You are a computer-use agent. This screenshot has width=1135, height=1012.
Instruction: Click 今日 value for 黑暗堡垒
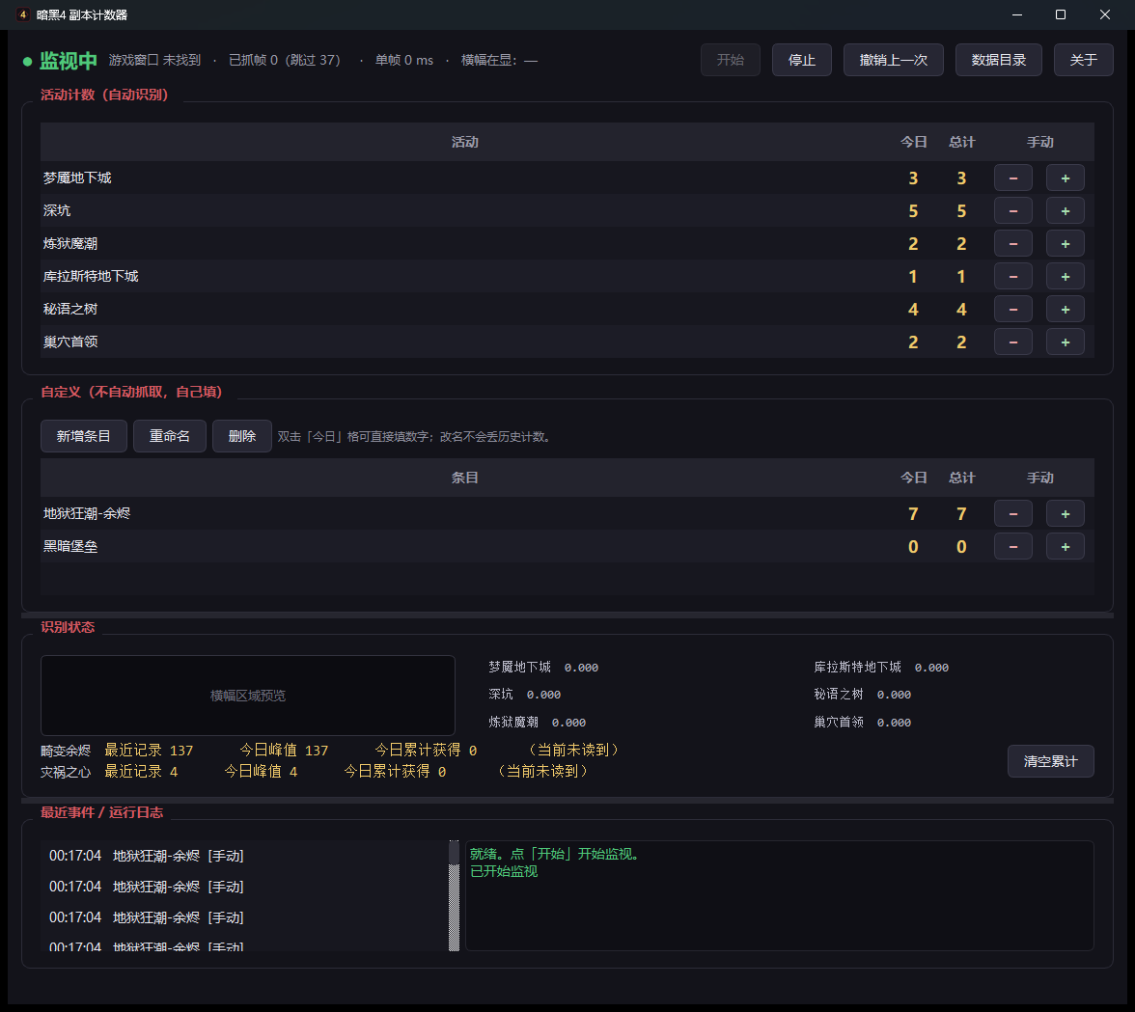[913, 547]
